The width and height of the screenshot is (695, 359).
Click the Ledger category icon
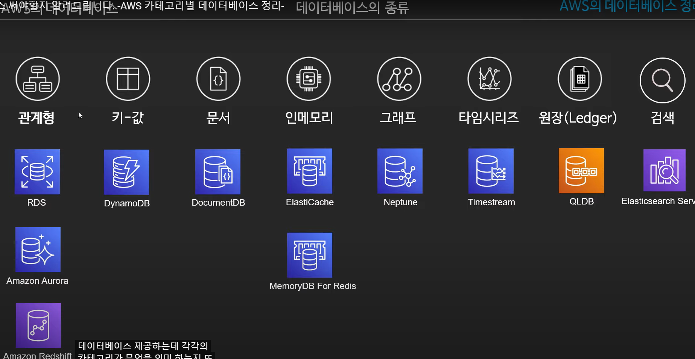pos(579,79)
